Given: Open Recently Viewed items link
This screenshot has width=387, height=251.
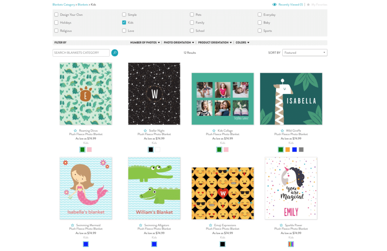Looking at the screenshot, I should click(290, 5).
